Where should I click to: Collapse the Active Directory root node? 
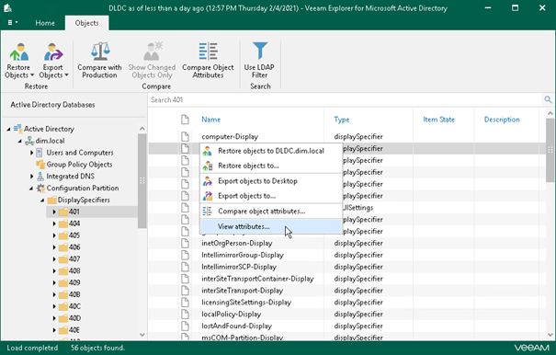[x=8, y=130]
